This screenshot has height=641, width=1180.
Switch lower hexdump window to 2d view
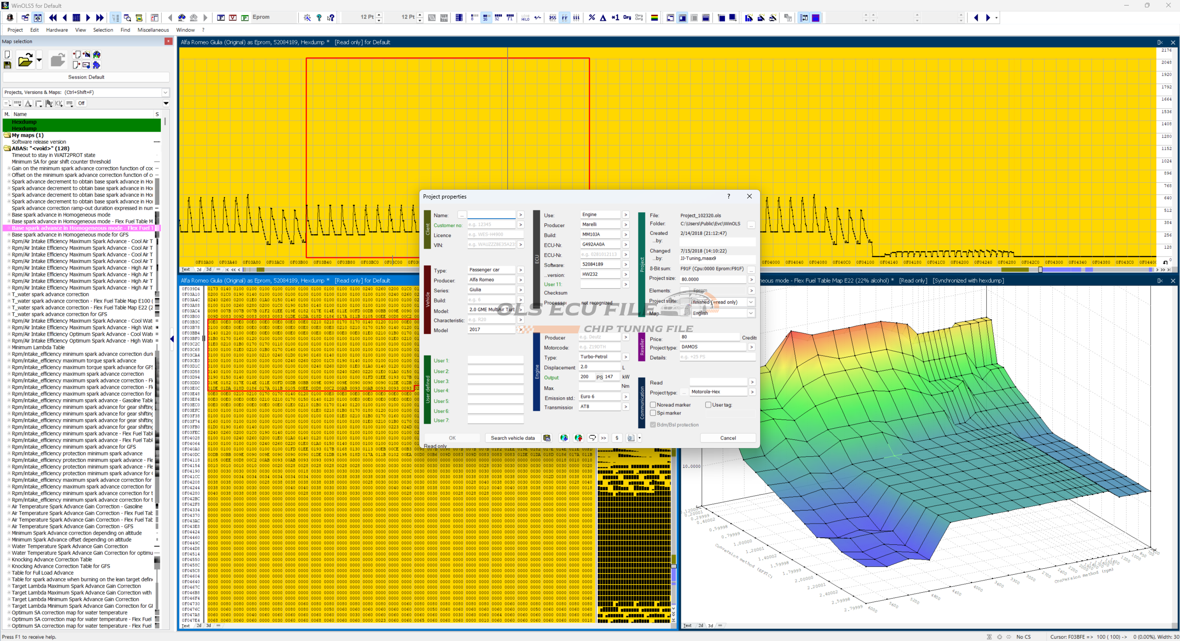coord(199,625)
